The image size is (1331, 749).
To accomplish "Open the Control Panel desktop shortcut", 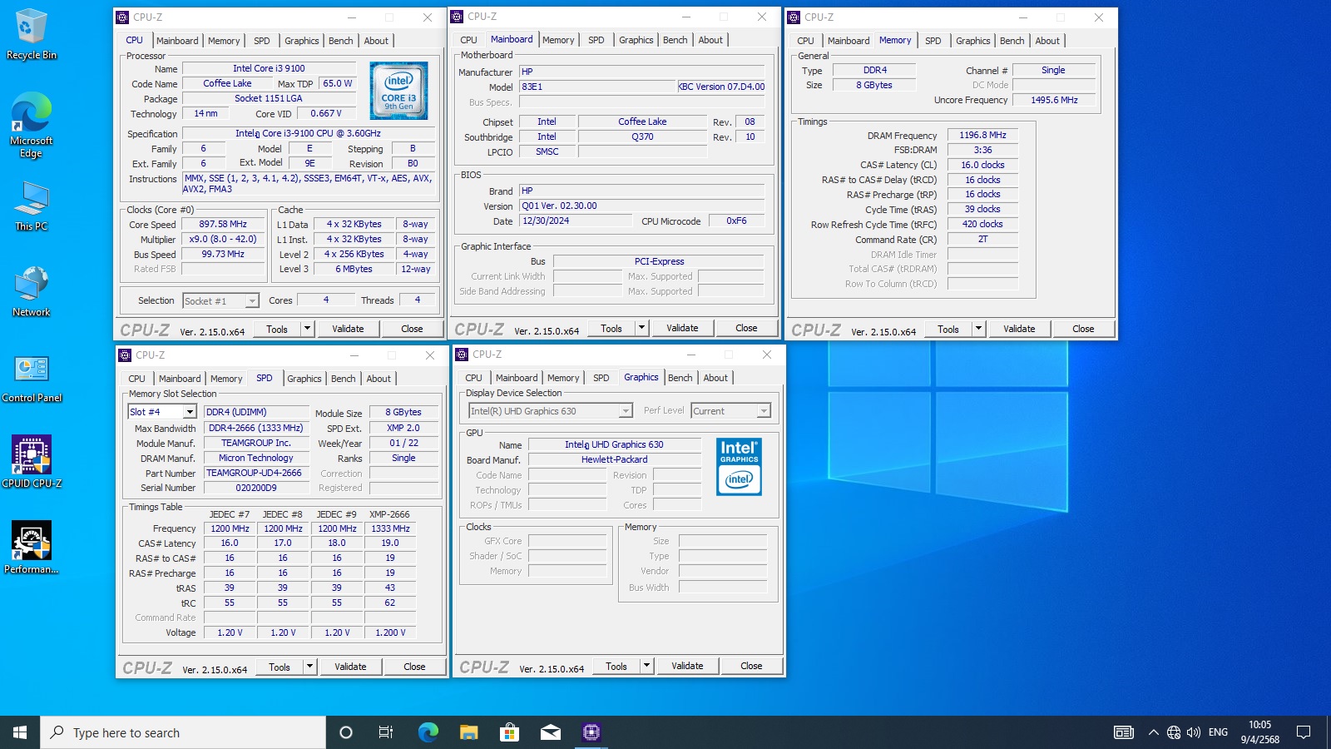I will pyautogui.click(x=32, y=379).
